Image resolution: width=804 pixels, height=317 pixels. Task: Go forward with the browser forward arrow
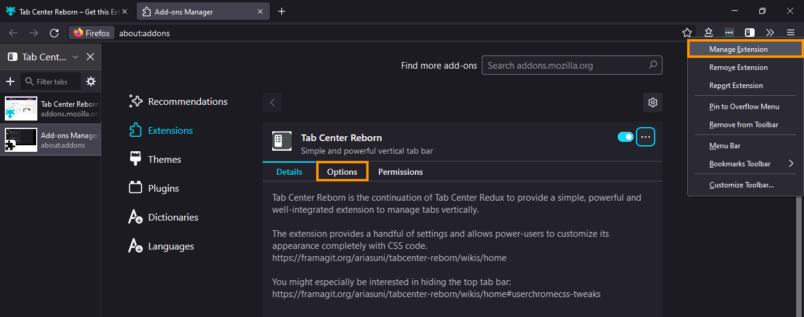pyautogui.click(x=34, y=33)
